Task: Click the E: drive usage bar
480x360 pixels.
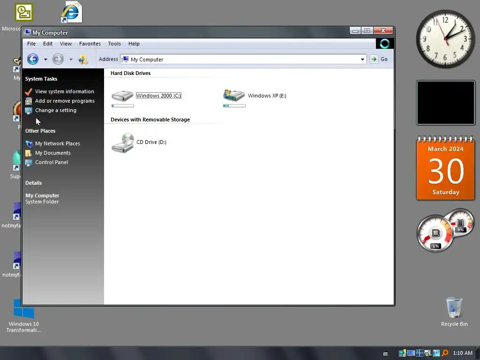Action: tap(234, 105)
